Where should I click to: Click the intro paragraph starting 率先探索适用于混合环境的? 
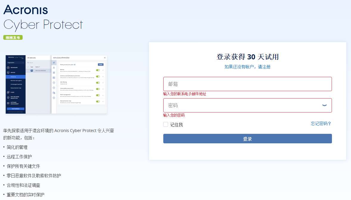tap(59, 134)
